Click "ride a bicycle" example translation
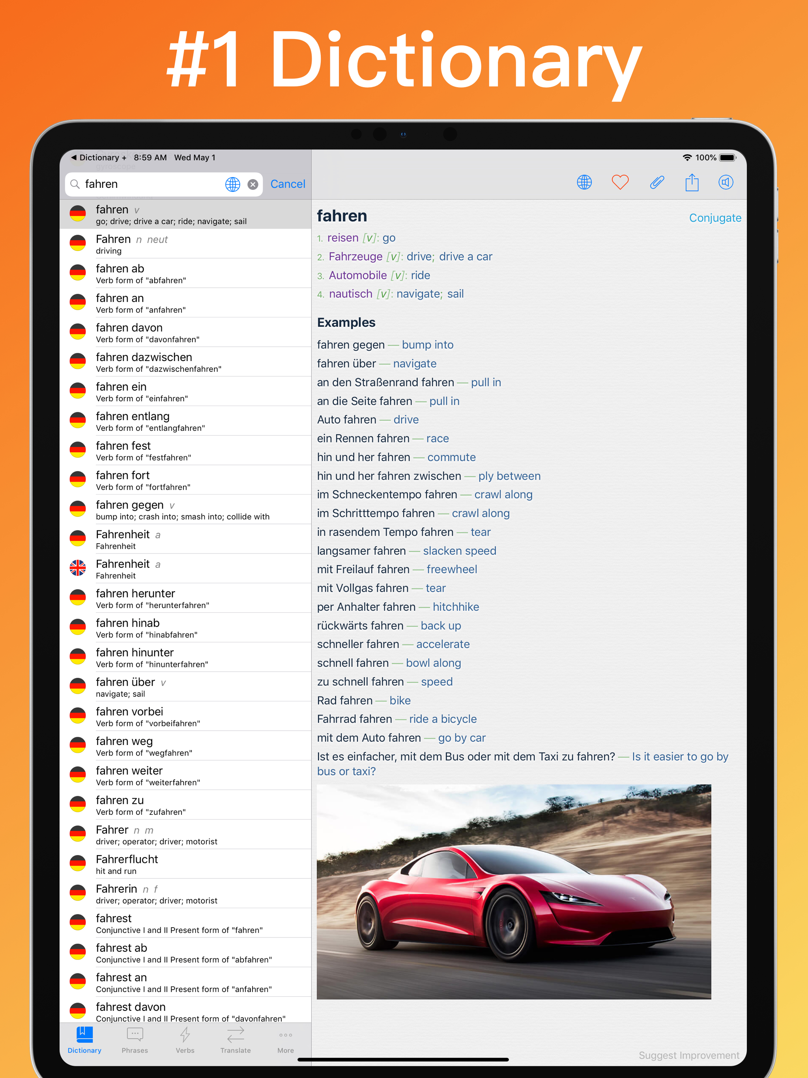The image size is (808, 1078). coord(443,719)
